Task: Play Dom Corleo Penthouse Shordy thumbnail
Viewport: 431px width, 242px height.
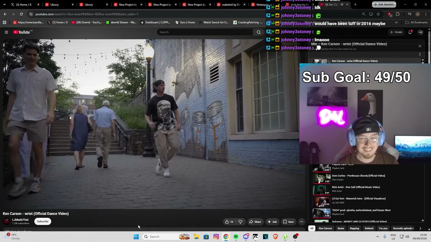Action: click(322, 178)
